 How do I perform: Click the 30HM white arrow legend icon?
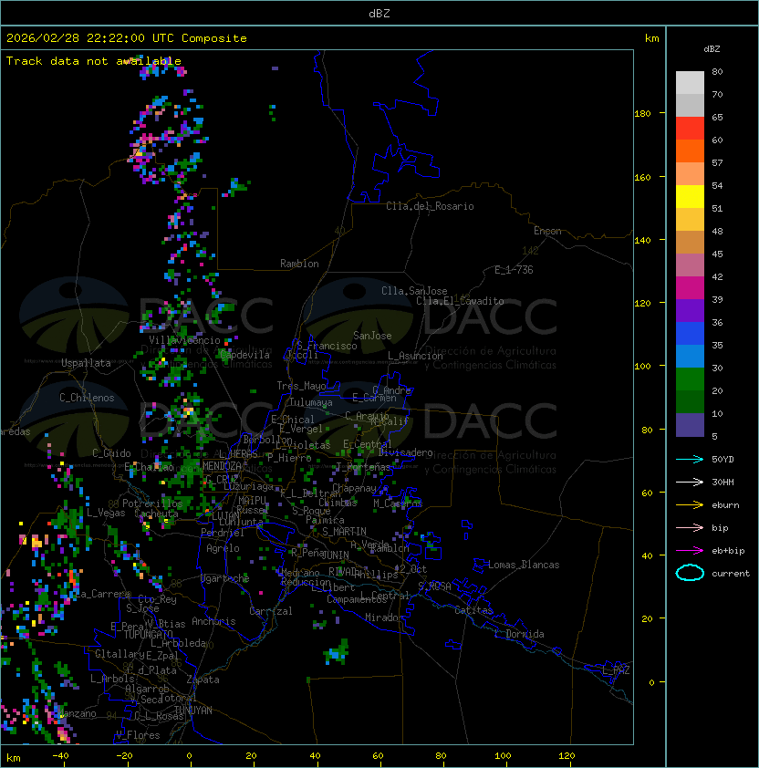[690, 482]
